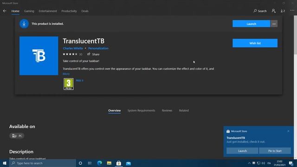Click the star rating
Image resolution: width=297 pixels, height=167 pixels.
pyautogui.click(x=70, y=54)
